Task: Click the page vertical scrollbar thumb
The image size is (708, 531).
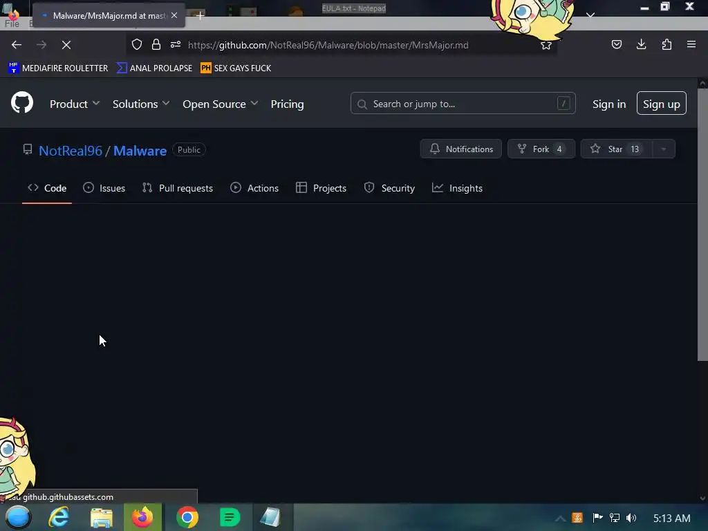Action: pyautogui.click(x=702, y=225)
